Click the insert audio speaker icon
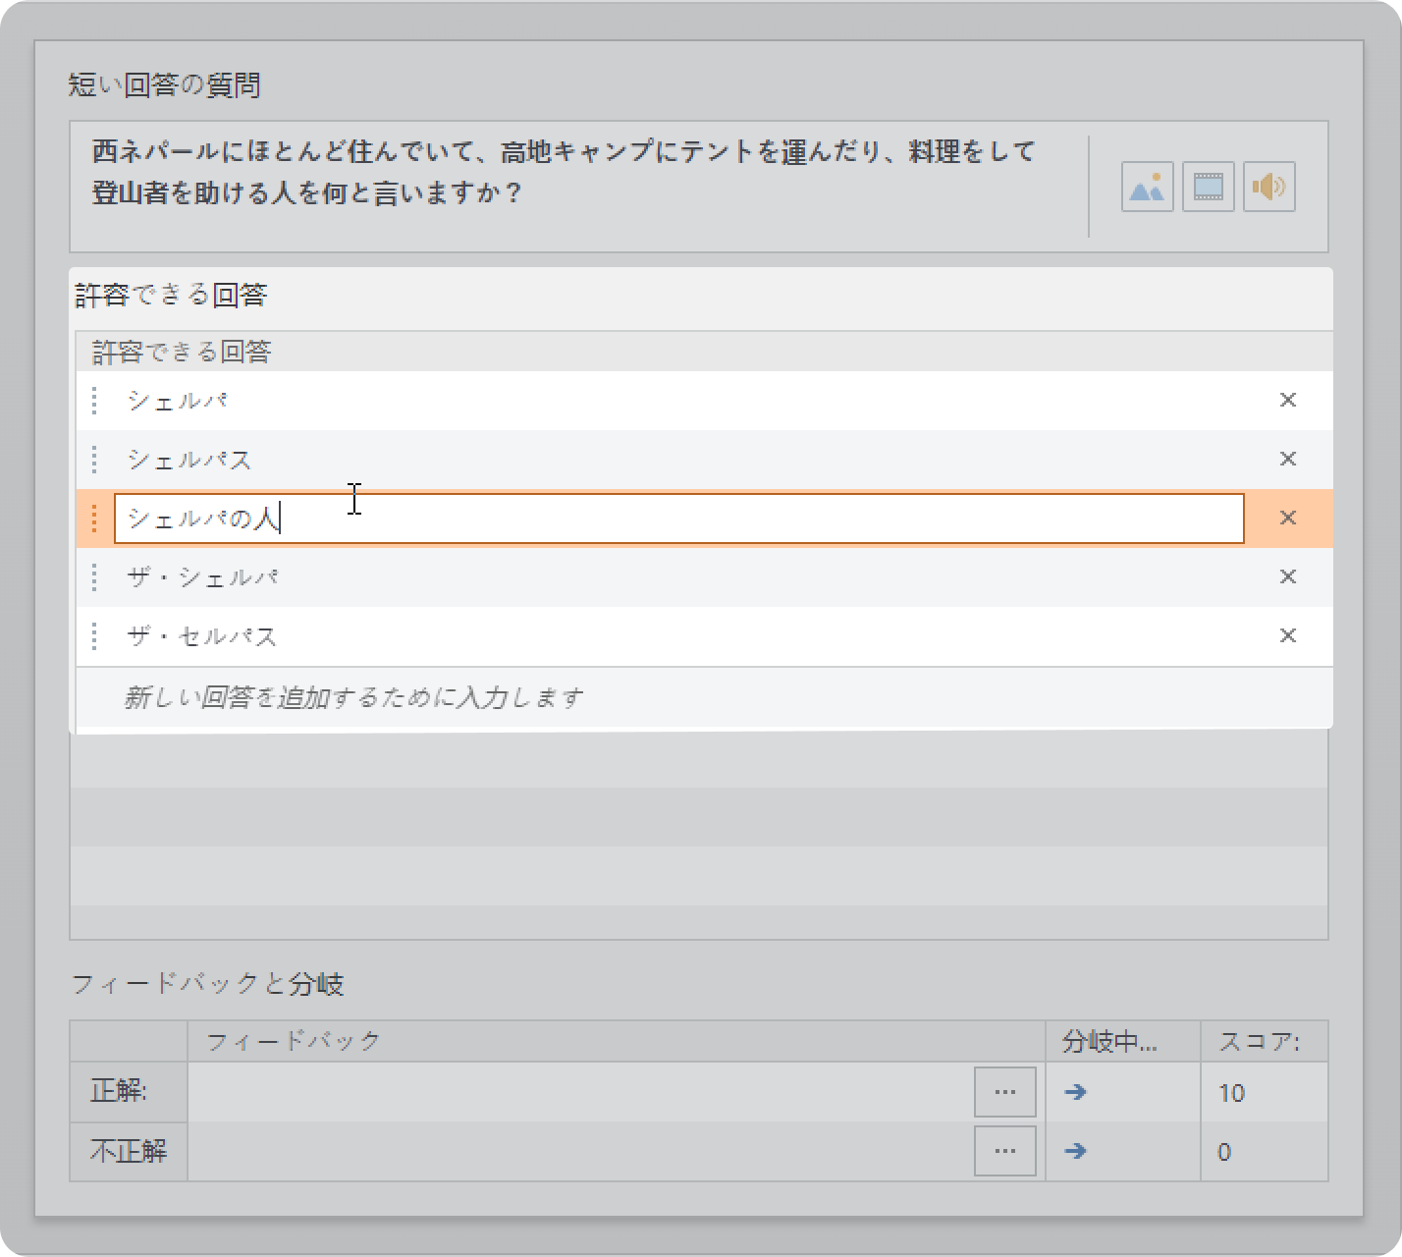The image size is (1402, 1257). click(x=1268, y=187)
